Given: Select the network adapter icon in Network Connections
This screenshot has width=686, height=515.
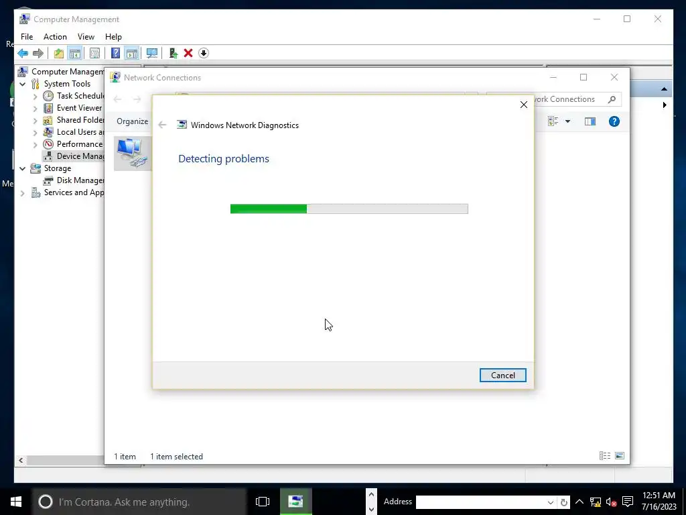Looking at the screenshot, I should 132,153.
